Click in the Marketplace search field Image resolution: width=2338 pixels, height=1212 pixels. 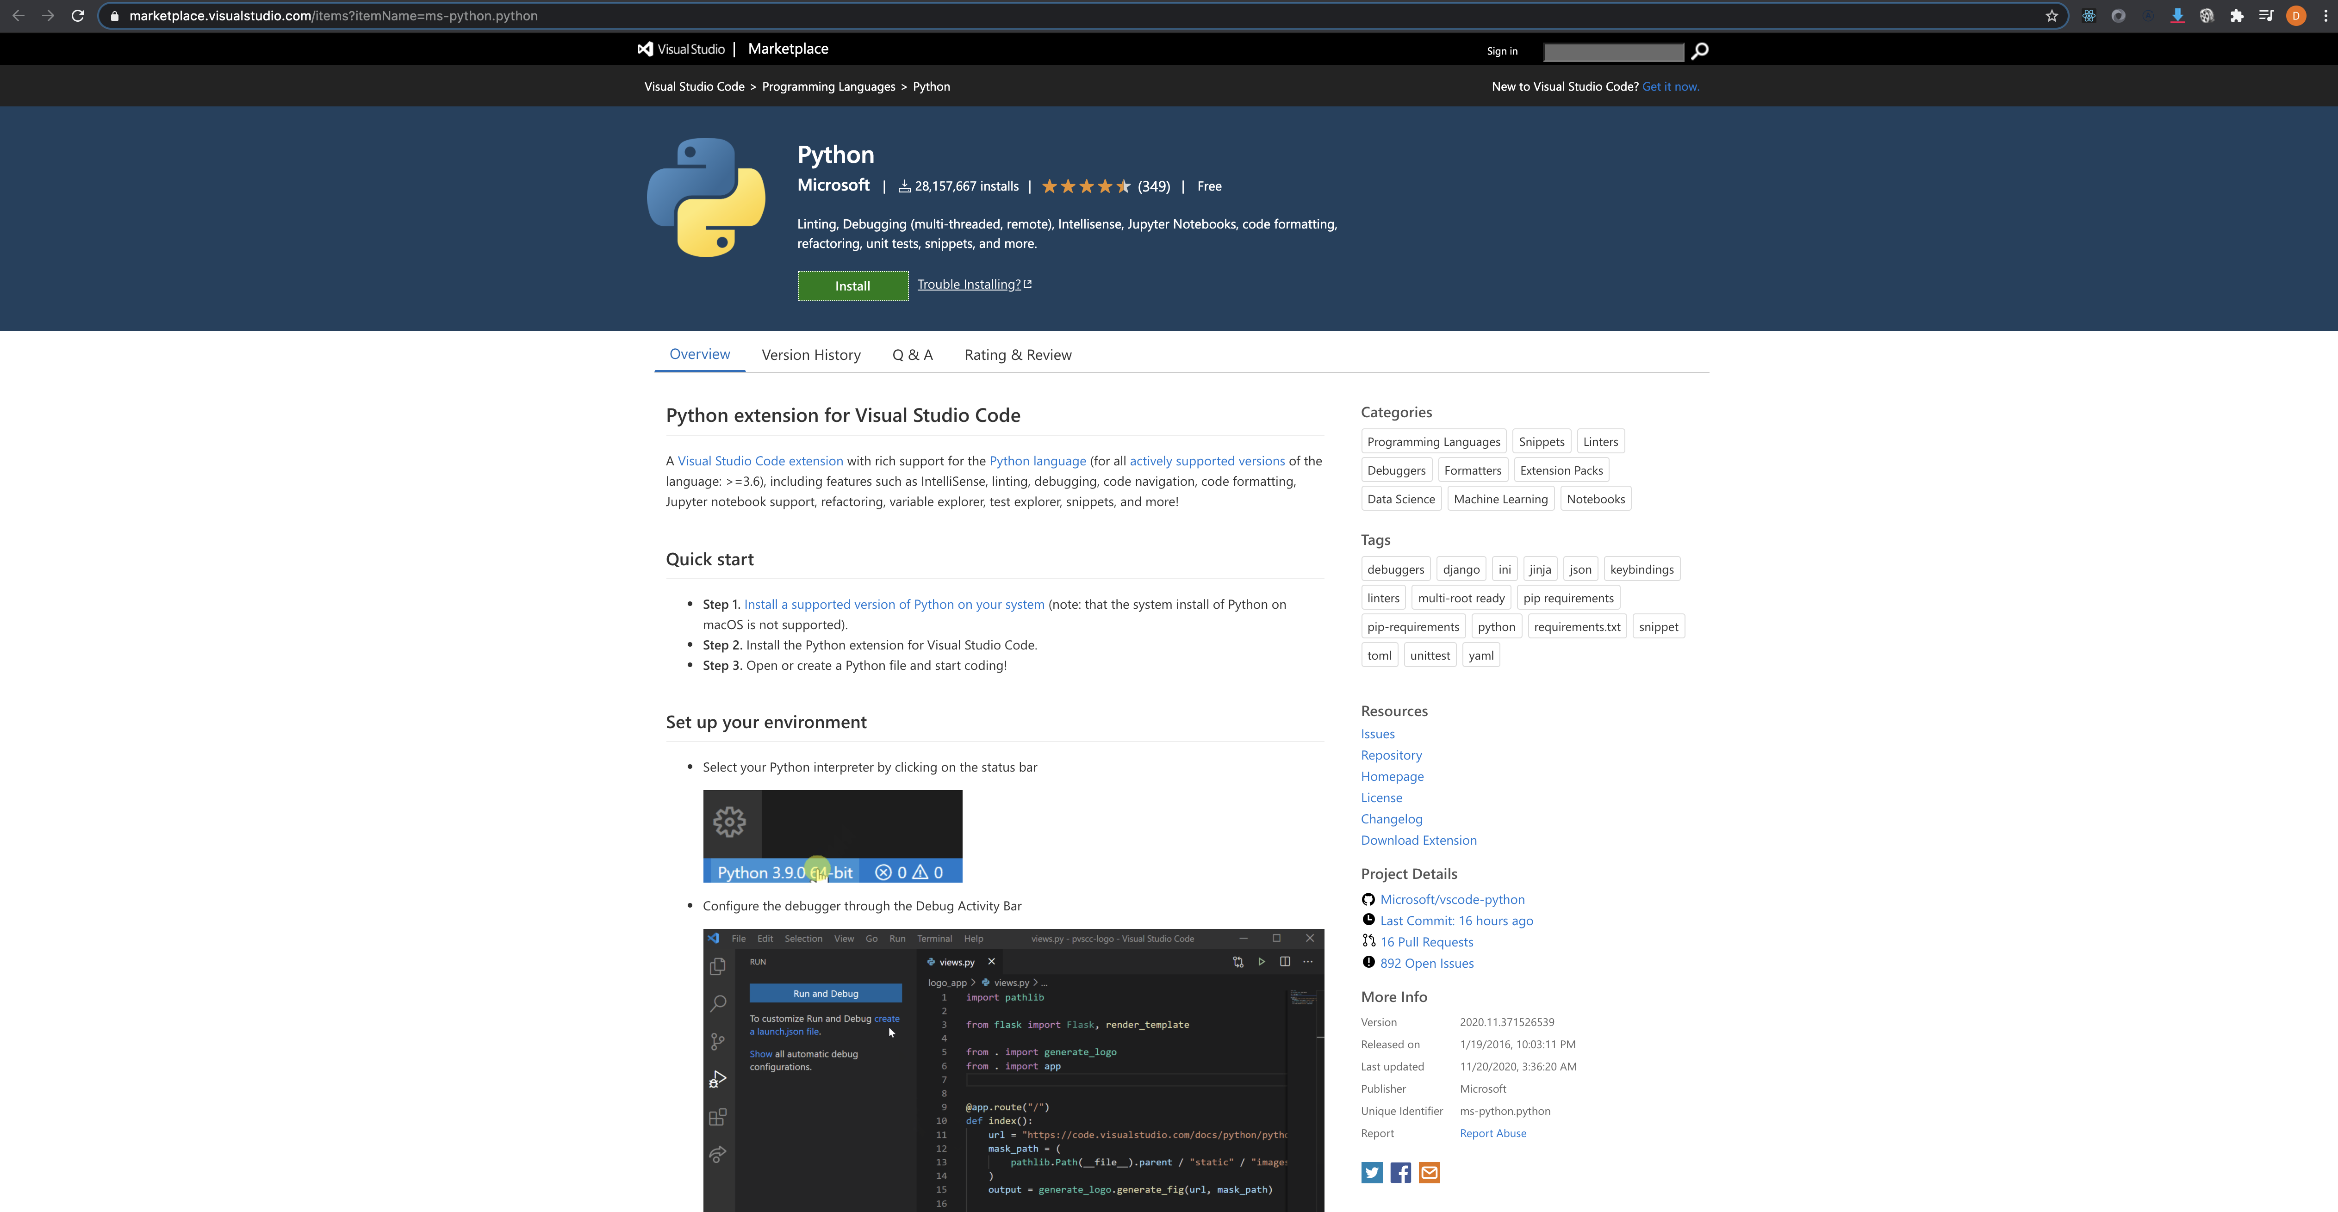(x=1614, y=52)
